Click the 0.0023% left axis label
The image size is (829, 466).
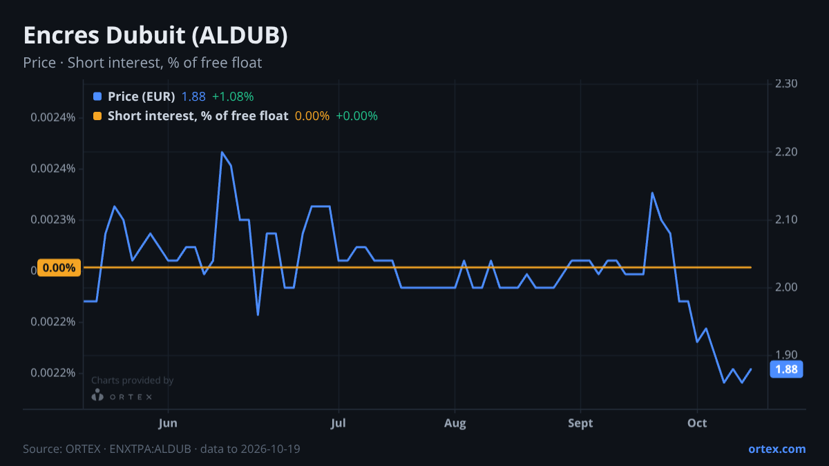click(x=53, y=220)
